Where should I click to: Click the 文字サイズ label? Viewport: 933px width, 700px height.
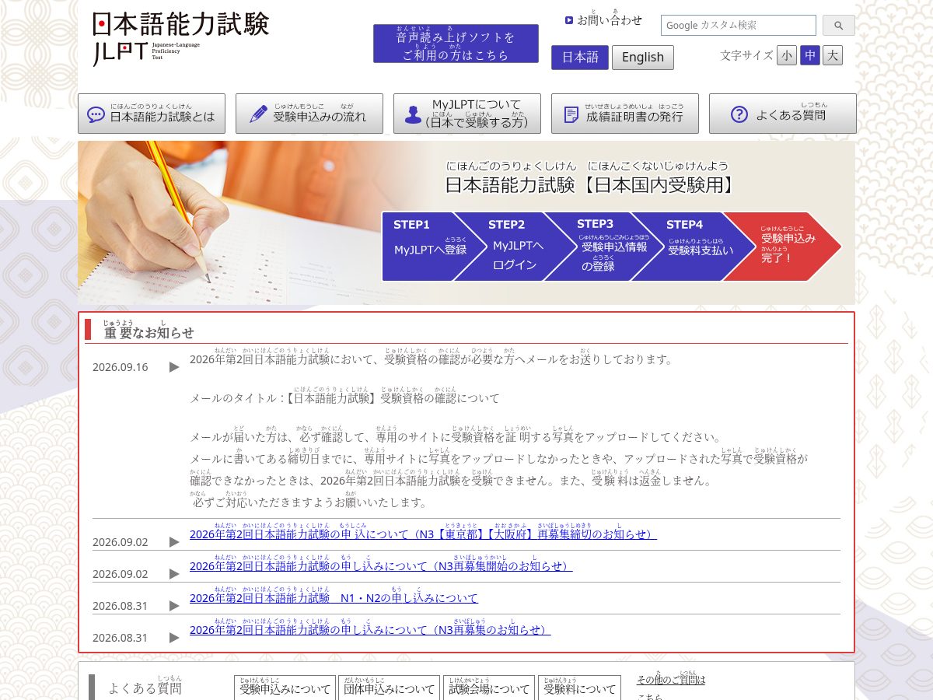click(x=746, y=55)
